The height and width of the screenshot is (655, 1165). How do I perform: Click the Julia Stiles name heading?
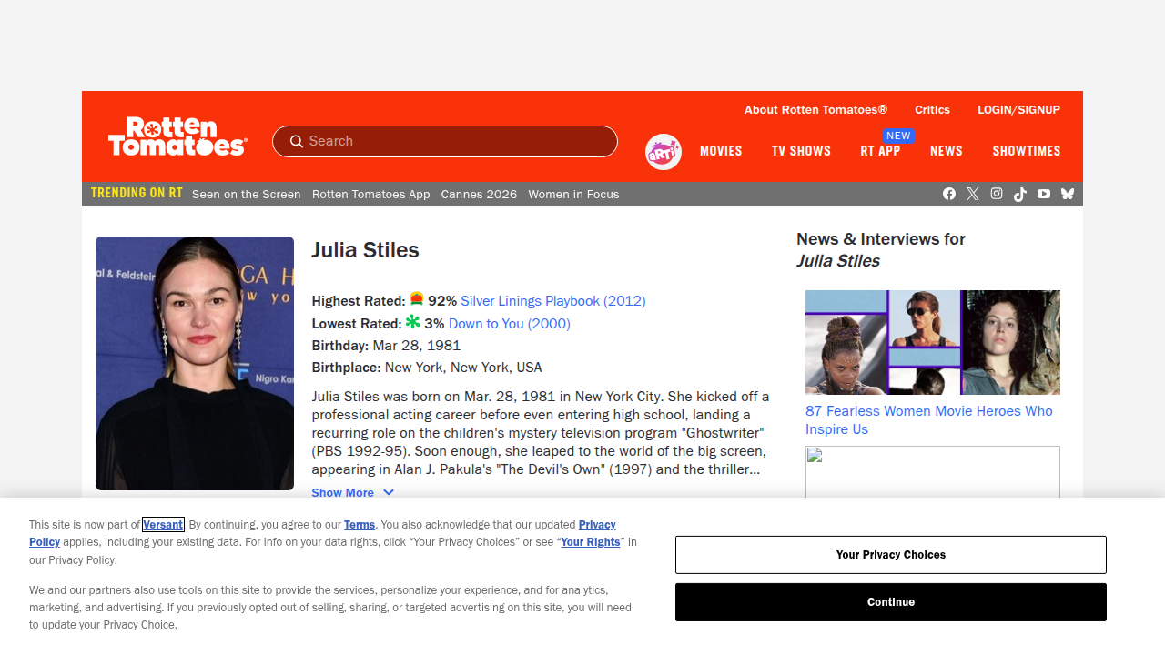pyautogui.click(x=365, y=250)
